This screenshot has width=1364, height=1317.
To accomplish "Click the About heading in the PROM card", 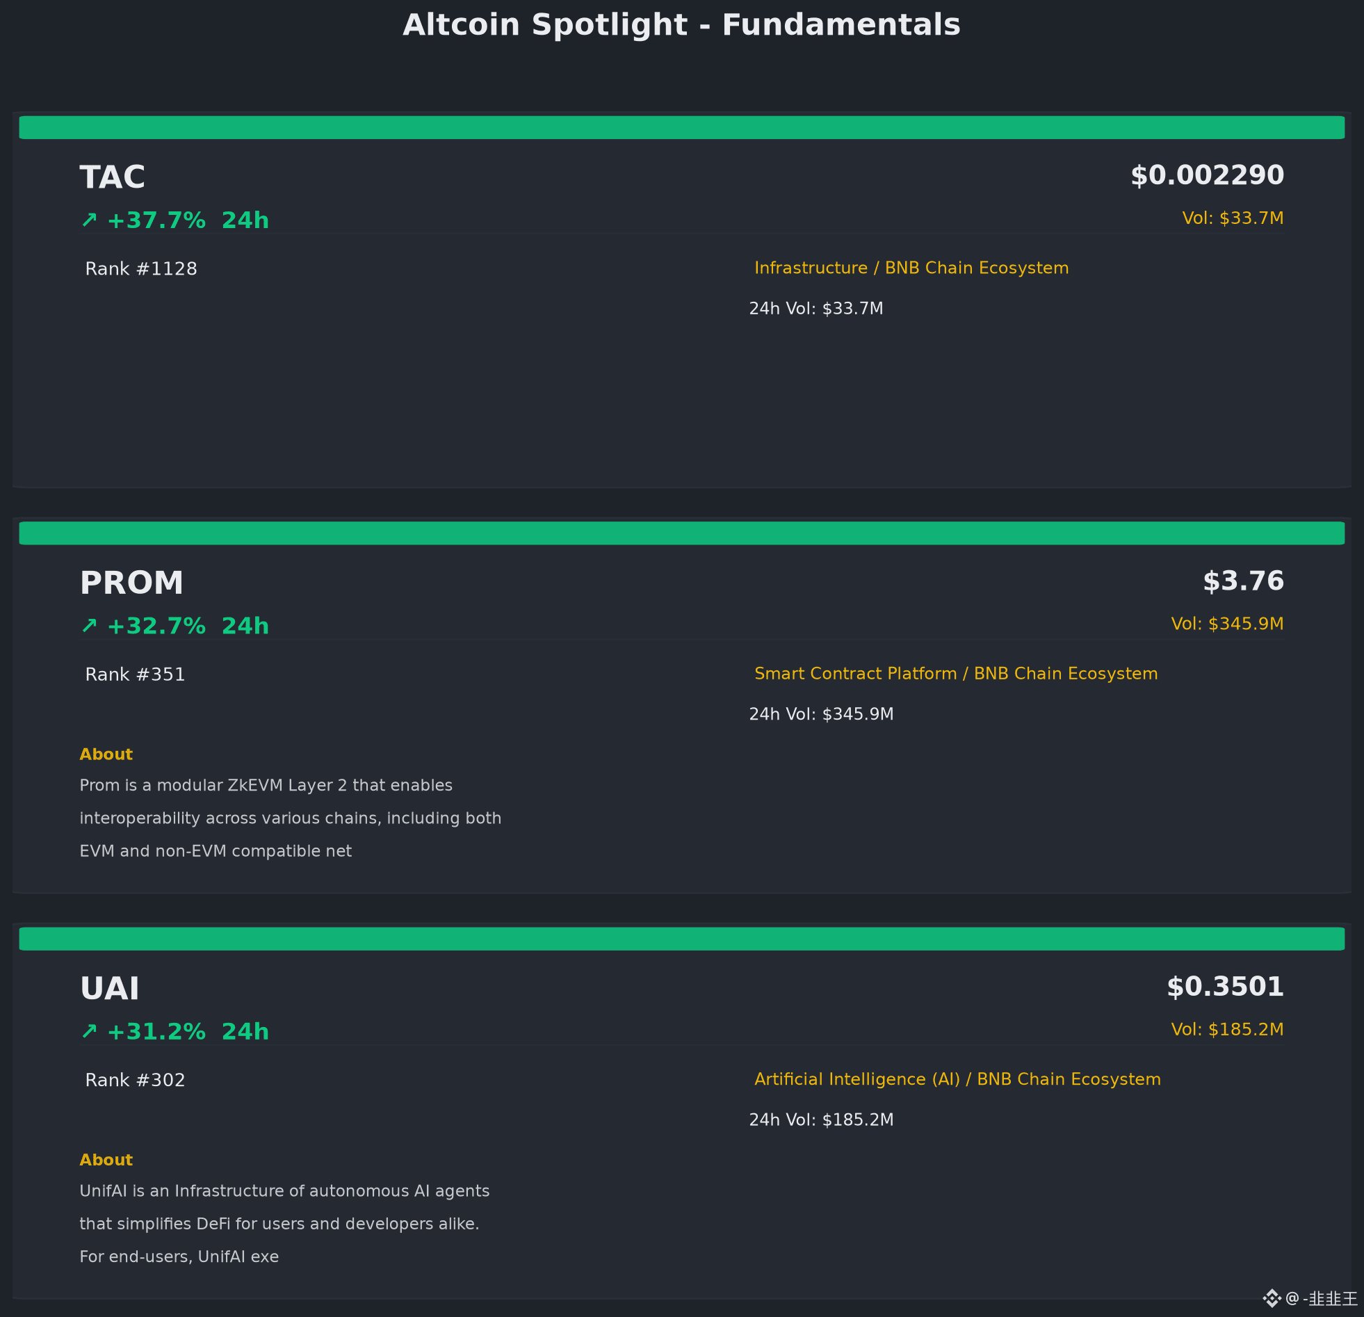I will coord(106,754).
